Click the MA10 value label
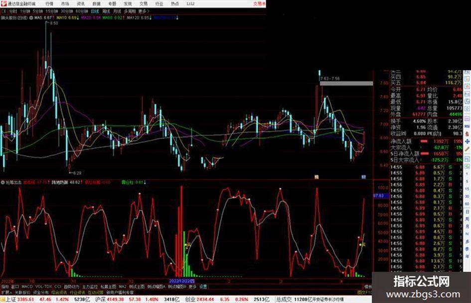 click(68, 18)
